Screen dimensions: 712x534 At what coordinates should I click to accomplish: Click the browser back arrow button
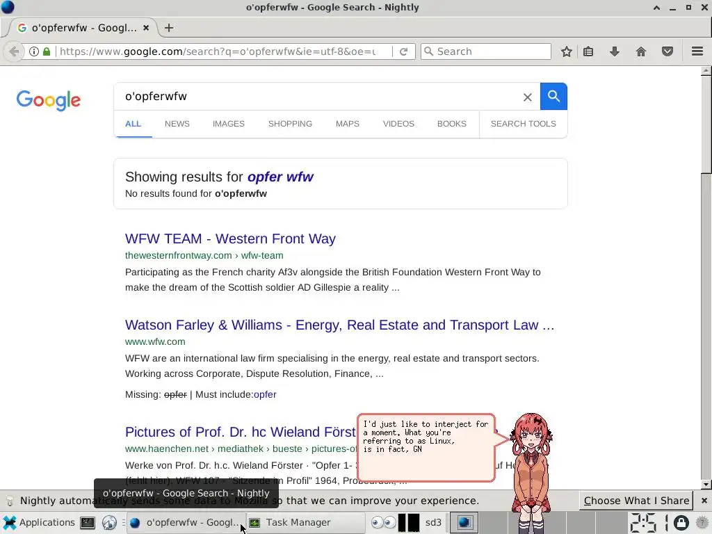tap(14, 51)
